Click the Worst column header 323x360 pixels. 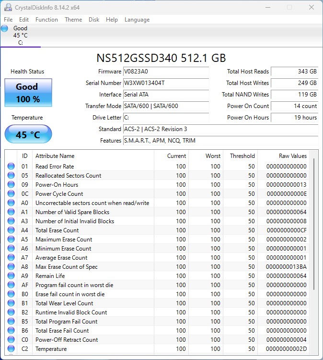pyautogui.click(x=206, y=156)
